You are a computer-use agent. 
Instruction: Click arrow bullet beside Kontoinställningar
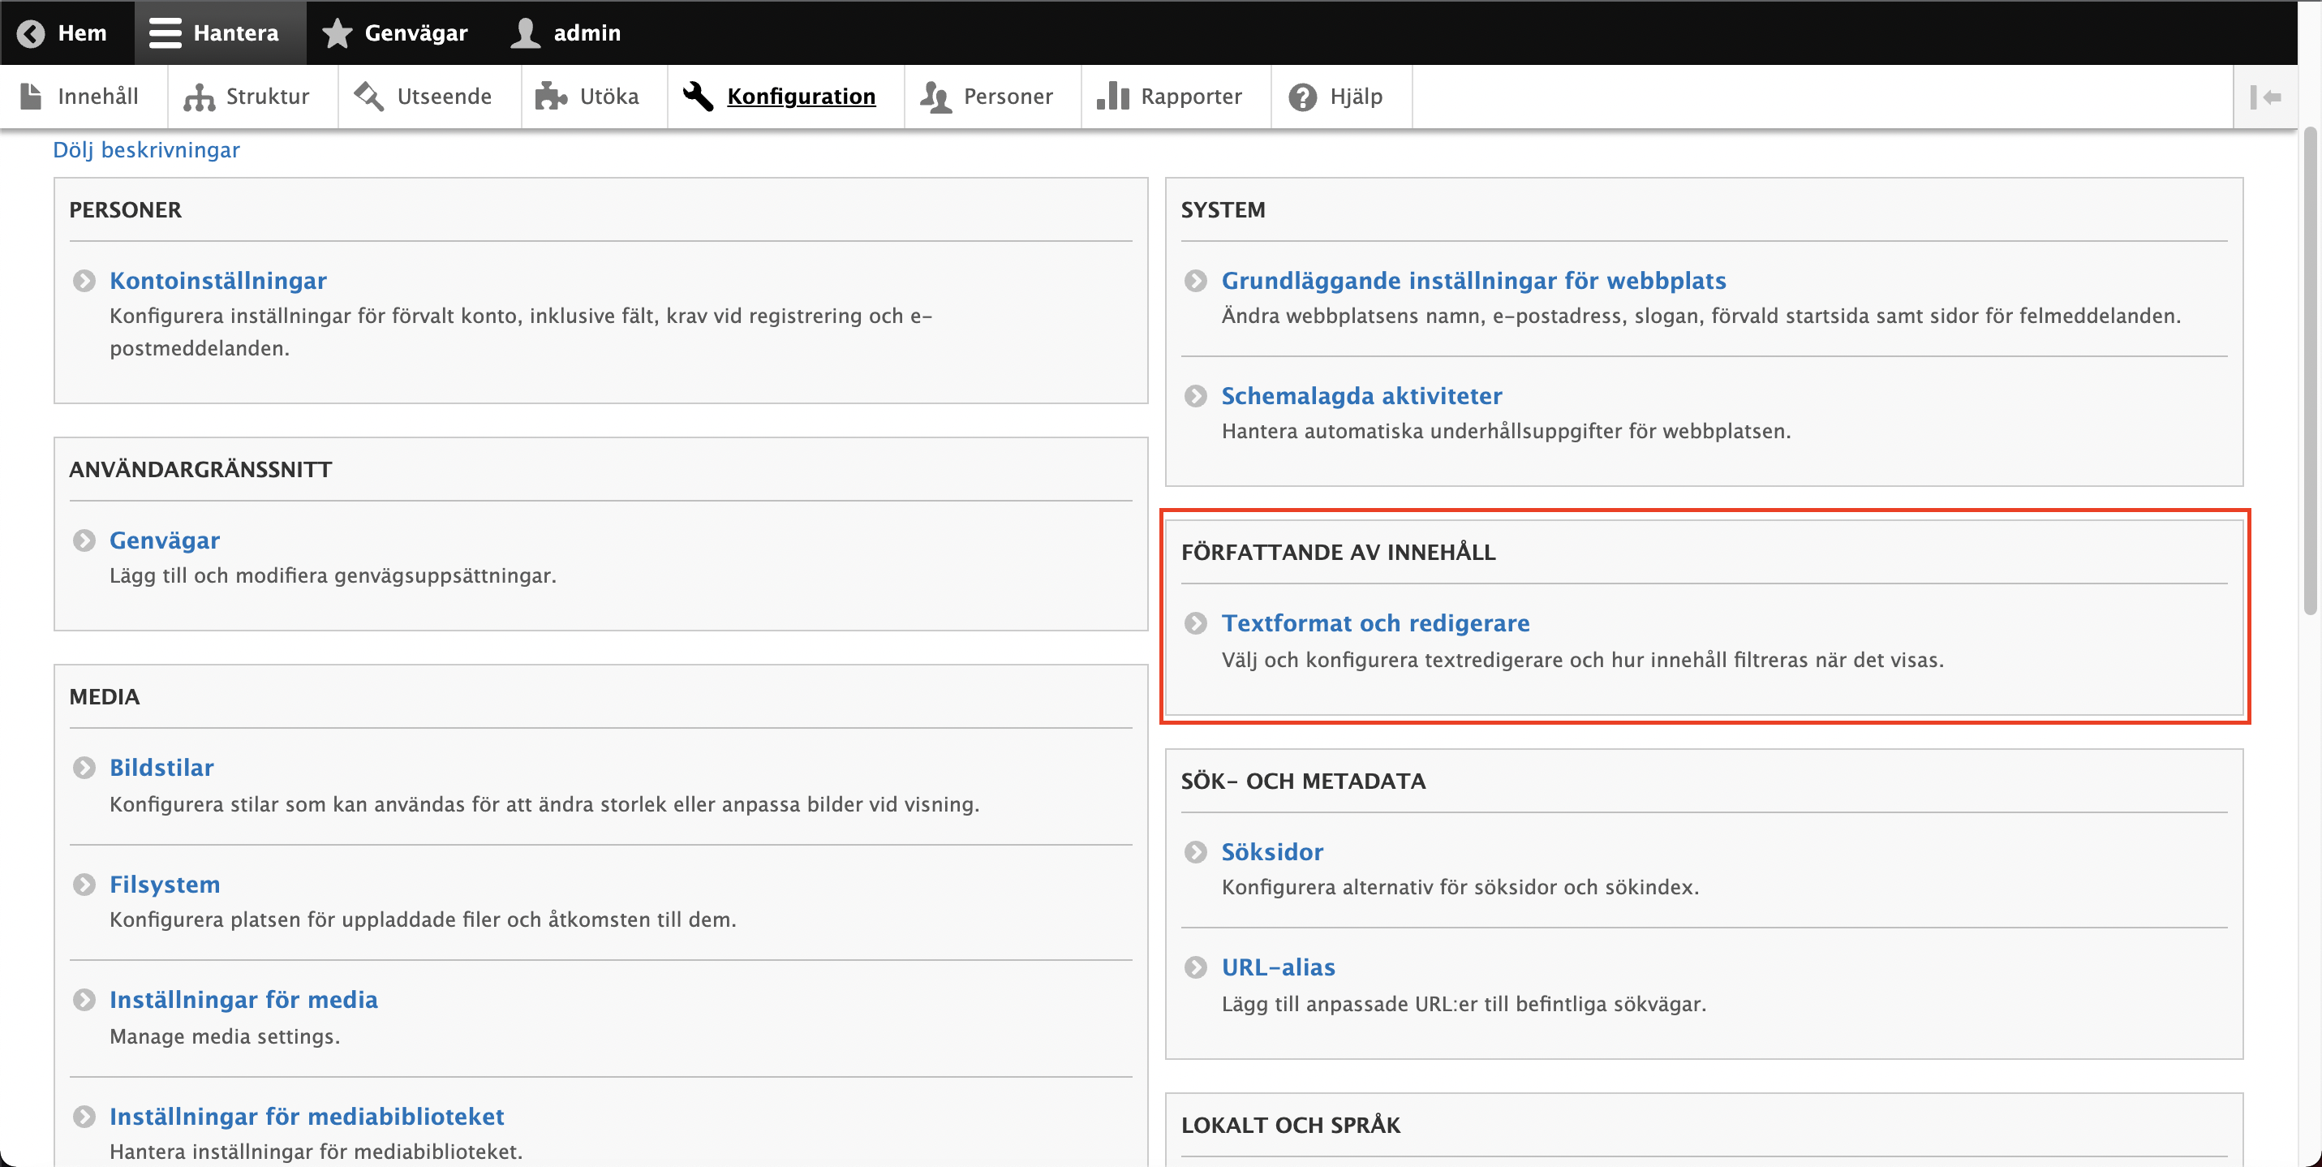coord(84,282)
